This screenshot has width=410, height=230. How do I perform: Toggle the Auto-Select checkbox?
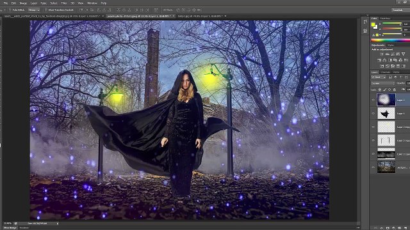(x=10, y=10)
